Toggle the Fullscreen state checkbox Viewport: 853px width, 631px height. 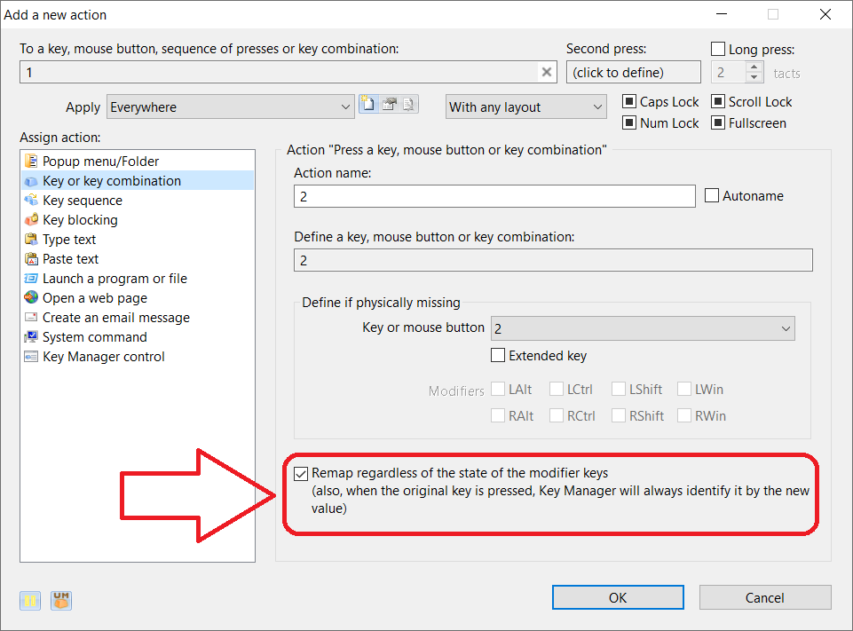click(718, 123)
